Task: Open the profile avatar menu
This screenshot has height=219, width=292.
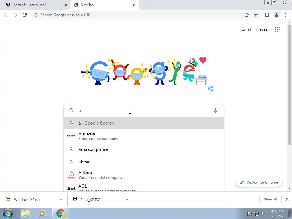Action: (x=277, y=15)
